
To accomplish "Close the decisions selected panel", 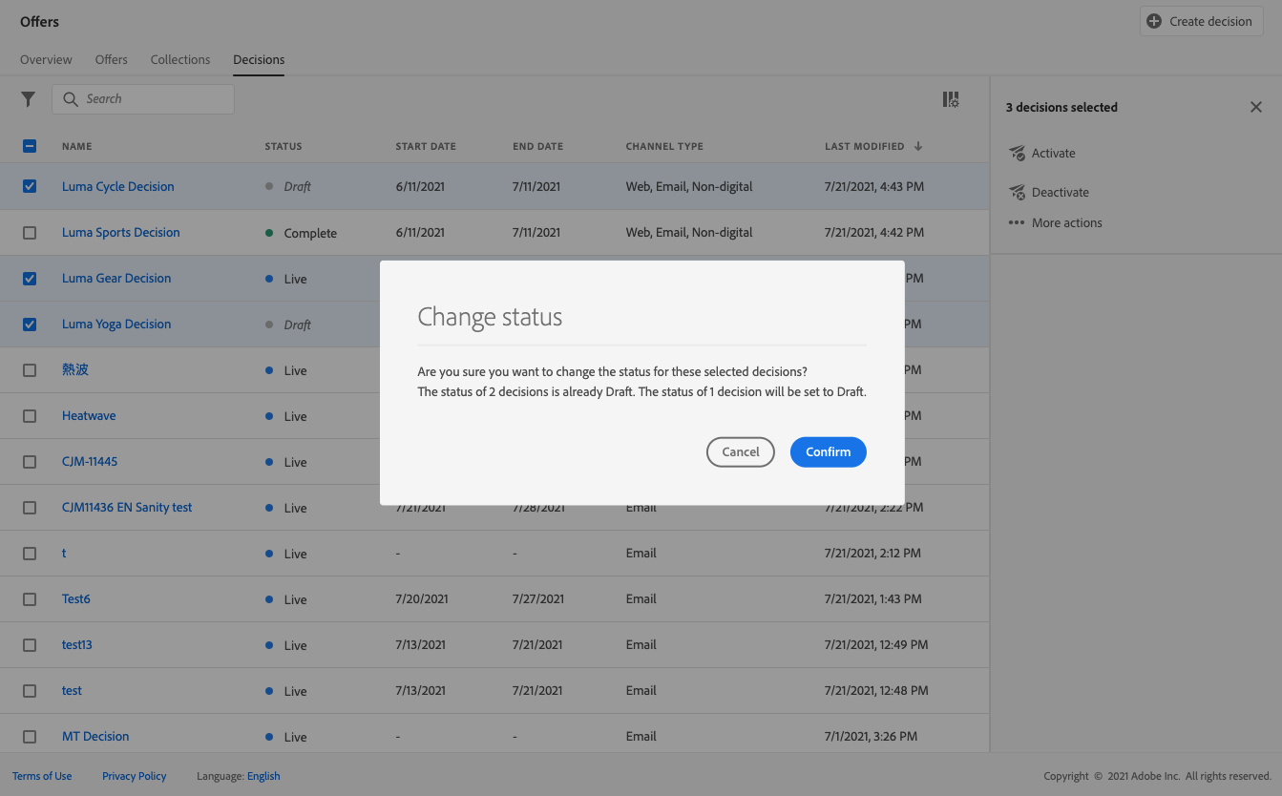I will [1256, 107].
